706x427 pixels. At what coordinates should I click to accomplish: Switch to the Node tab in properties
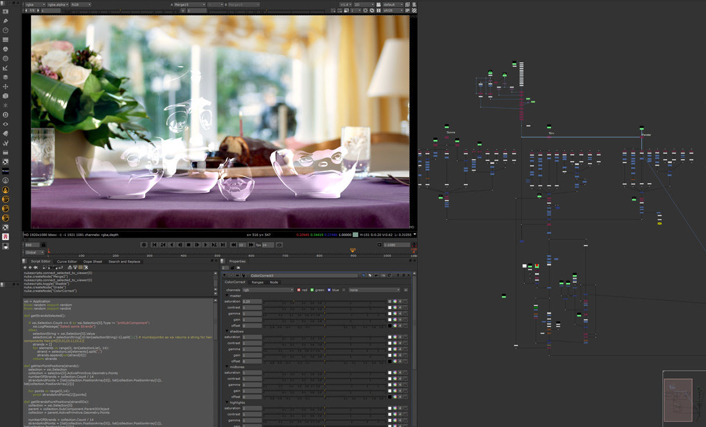274,282
